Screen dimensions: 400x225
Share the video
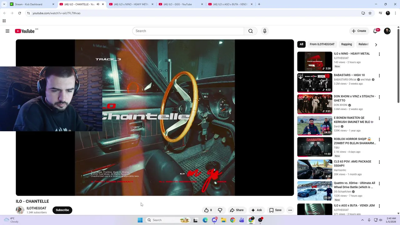(237, 210)
